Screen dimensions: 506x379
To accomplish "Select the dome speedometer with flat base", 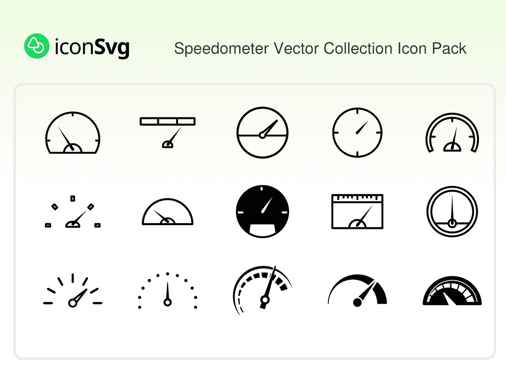I will (73, 133).
